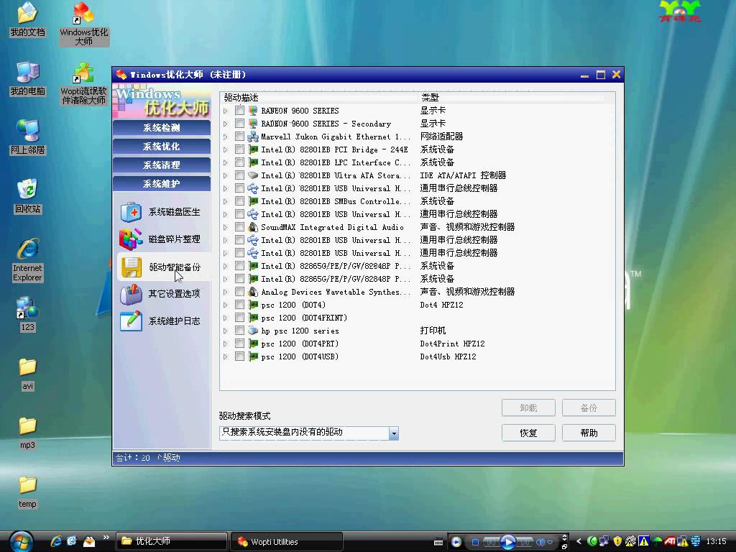Click the speaker icon of SoundMAX row
Viewport: 736px width, 552px height.
coord(253,227)
